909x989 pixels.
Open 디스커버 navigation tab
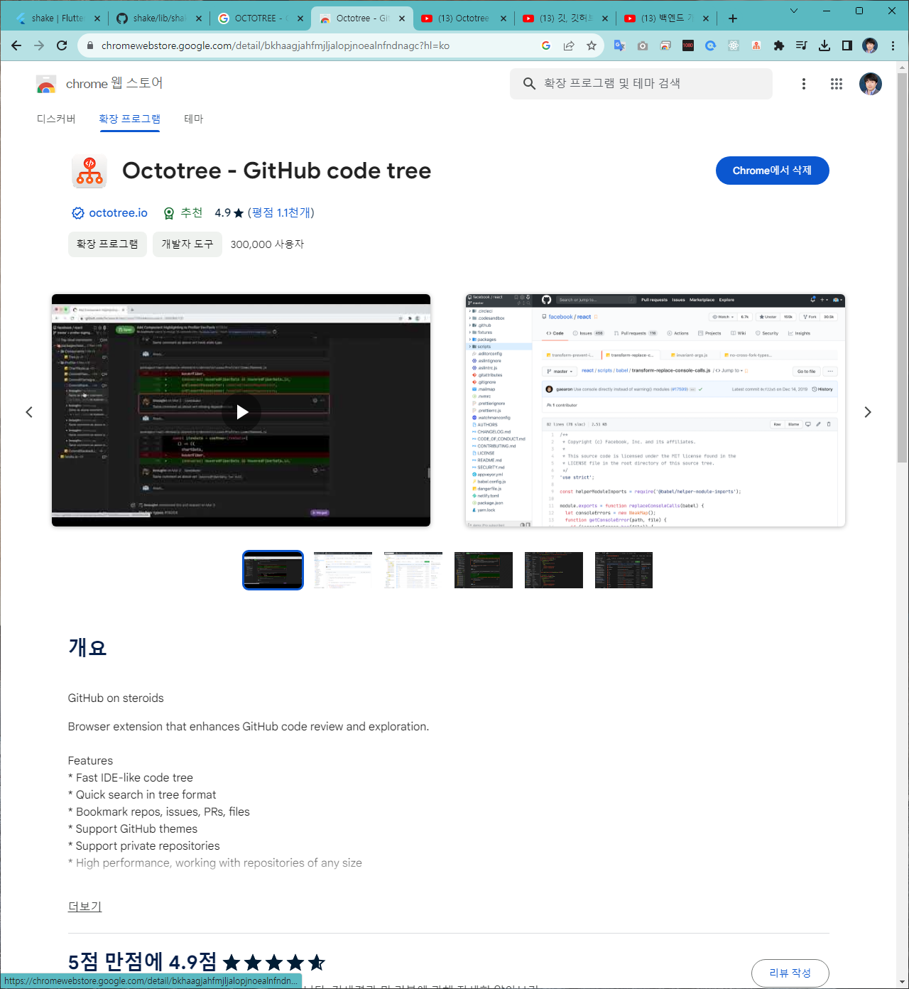pos(56,119)
